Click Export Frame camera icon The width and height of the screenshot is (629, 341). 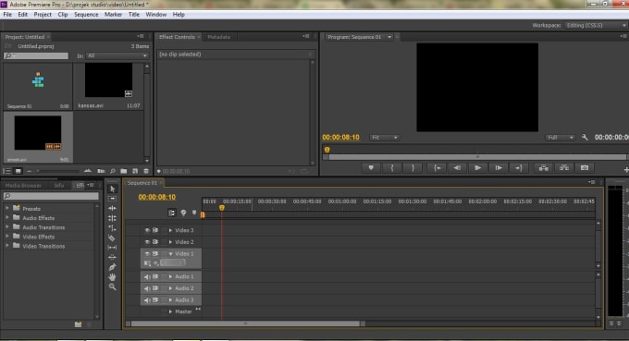click(585, 168)
